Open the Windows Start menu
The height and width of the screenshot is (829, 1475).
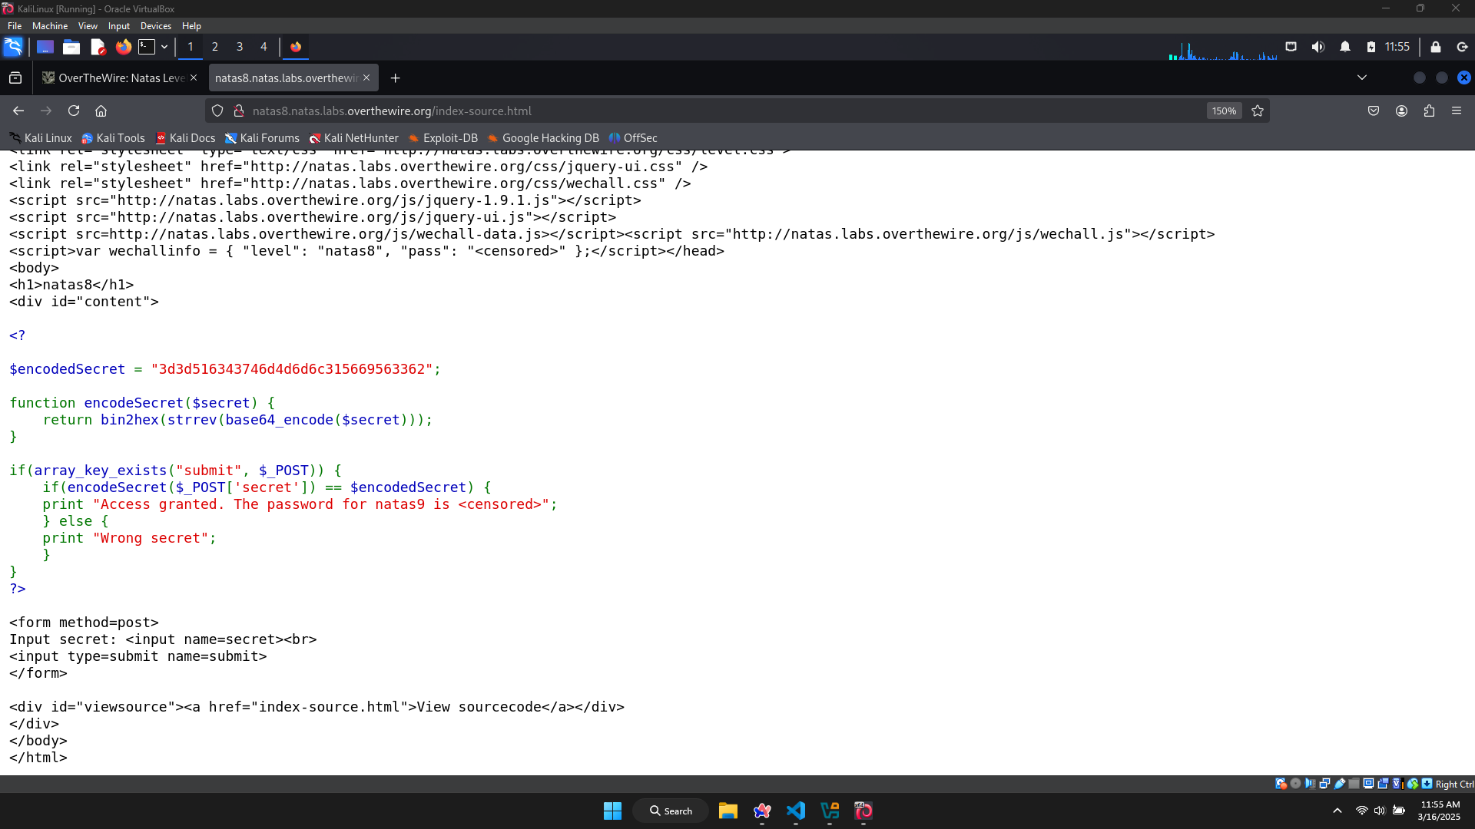[612, 811]
